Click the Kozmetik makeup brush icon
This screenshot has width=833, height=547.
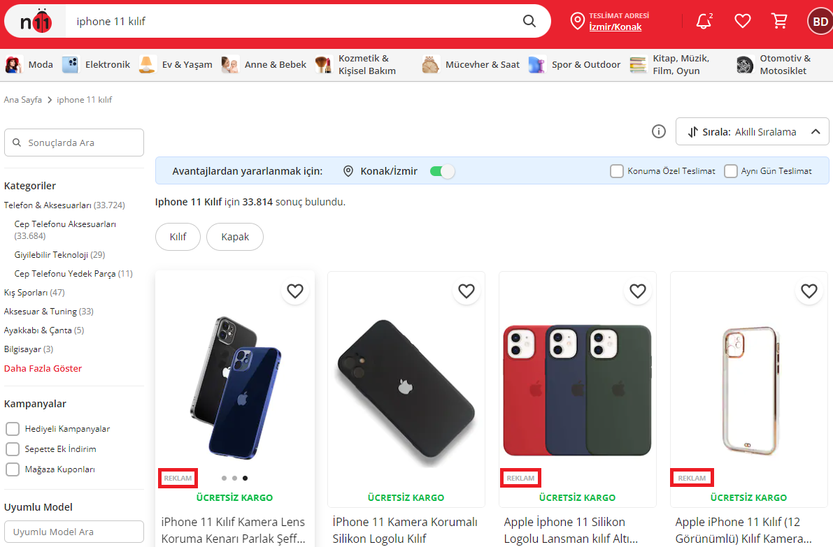click(x=324, y=65)
